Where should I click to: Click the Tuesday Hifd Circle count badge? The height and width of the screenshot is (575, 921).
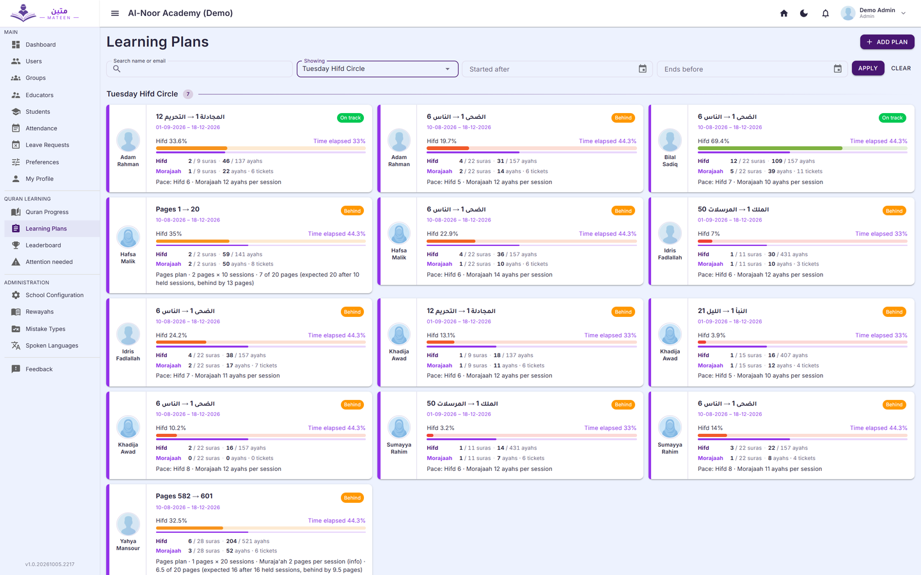coord(188,94)
